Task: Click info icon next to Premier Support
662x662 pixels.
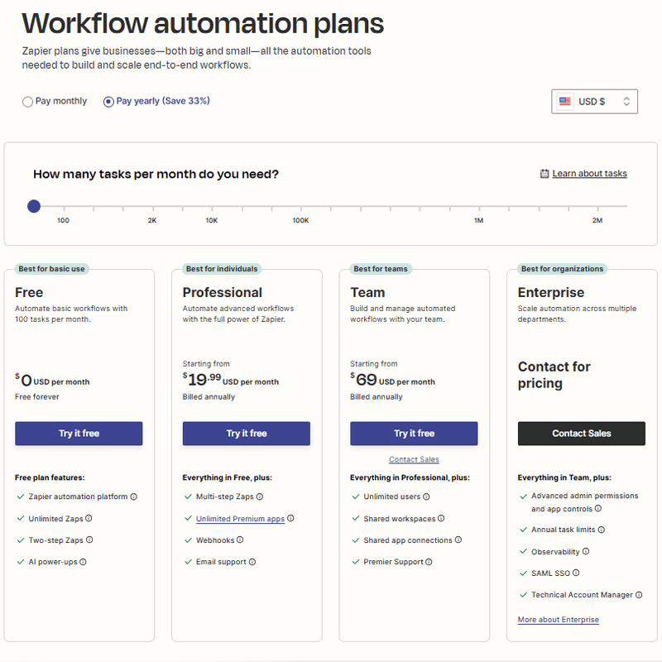Action: (x=429, y=562)
